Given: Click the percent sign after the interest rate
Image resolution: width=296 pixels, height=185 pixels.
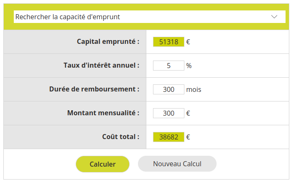Looking at the screenshot, I should pyautogui.click(x=189, y=66).
